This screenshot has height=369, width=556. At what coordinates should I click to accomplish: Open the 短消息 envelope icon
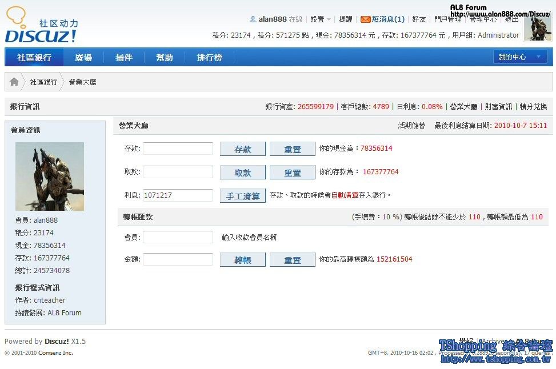365,19
